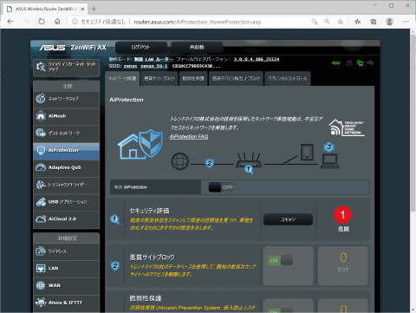
Task: Click the zenax SSID link
Action: tap(131, 66)
